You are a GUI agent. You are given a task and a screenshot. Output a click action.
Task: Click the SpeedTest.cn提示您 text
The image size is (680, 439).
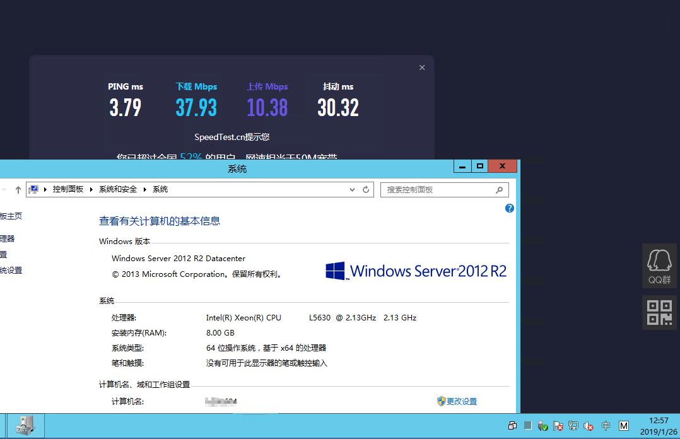(x=232, y=137)
